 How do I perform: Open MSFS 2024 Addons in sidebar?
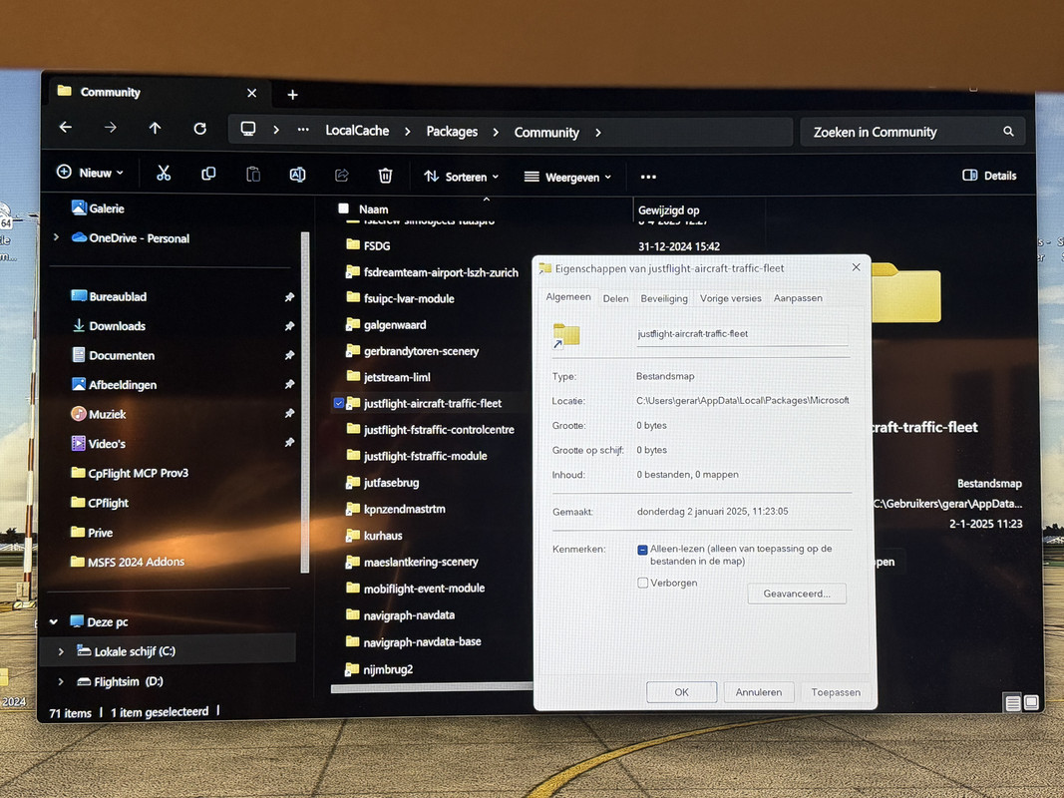coord(128,562)
